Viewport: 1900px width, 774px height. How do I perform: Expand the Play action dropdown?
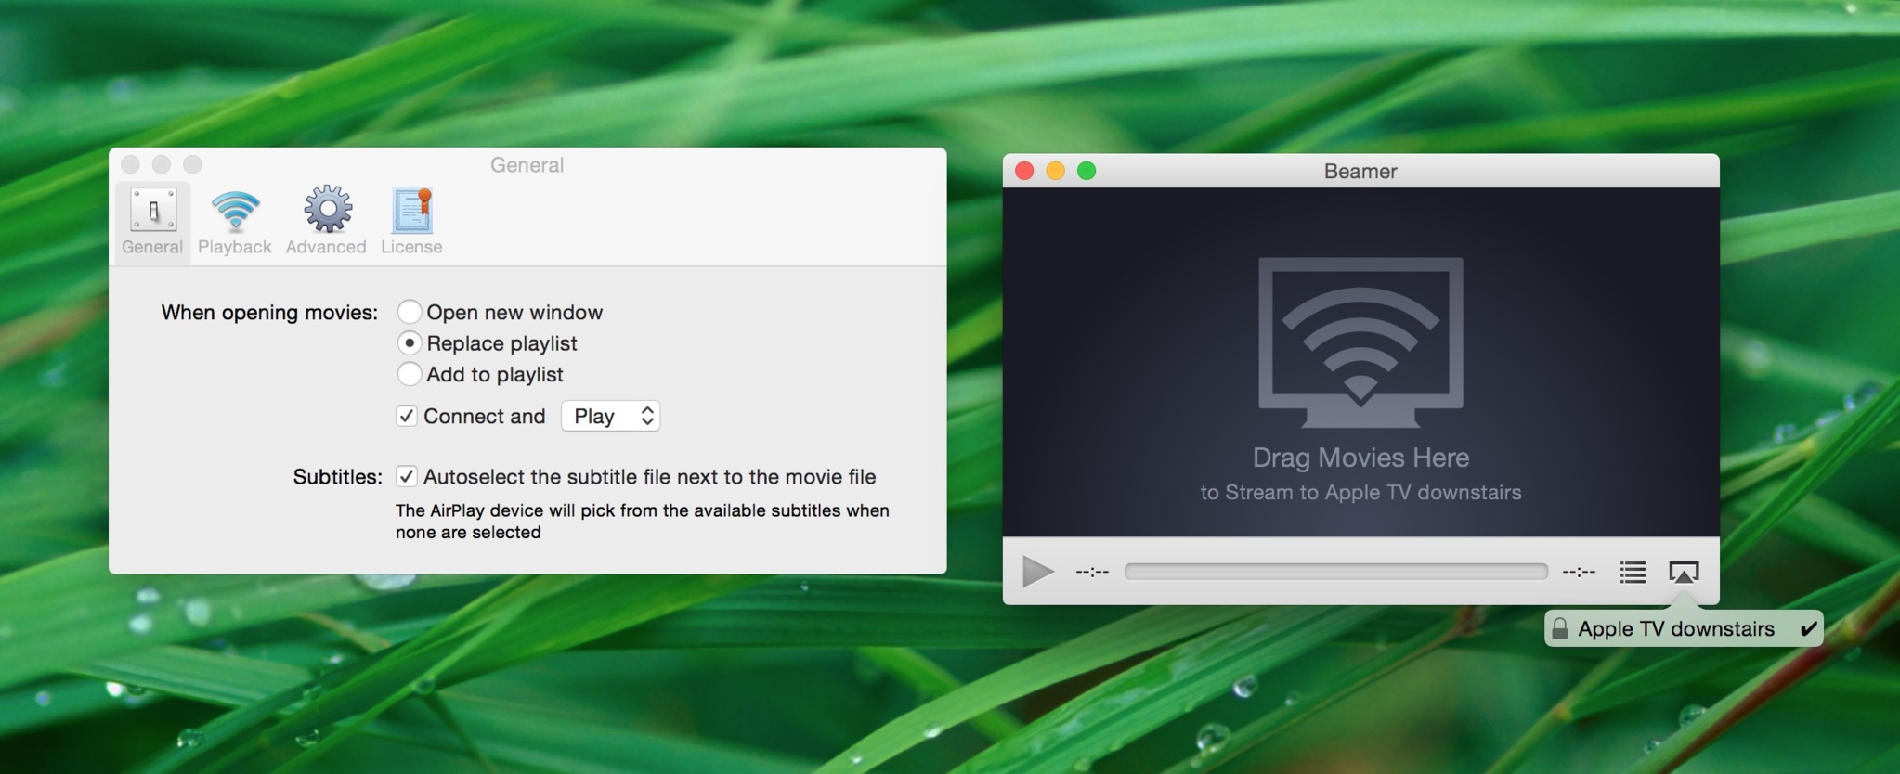coord(611,416)
